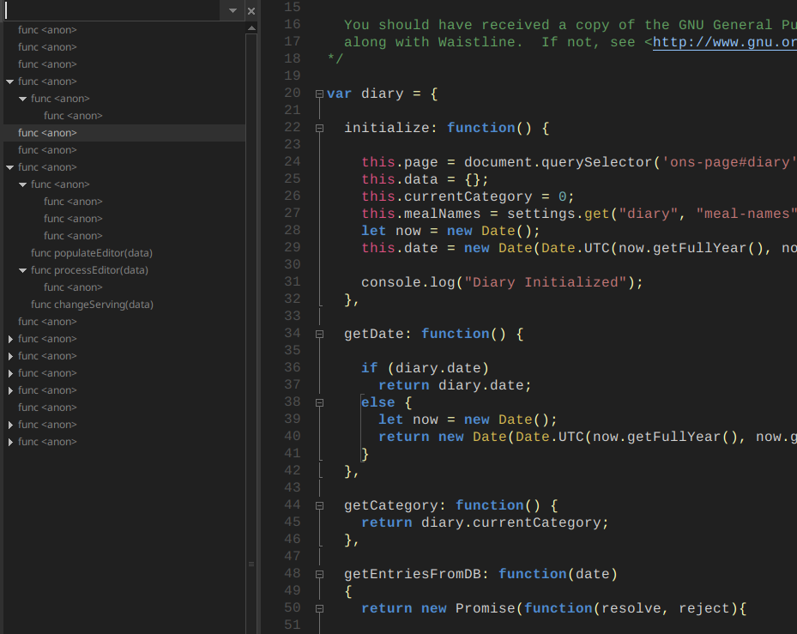This screenshot has height=634, width=797.
Task: Click line number 31 in the gutter
Action: [292, 282]
